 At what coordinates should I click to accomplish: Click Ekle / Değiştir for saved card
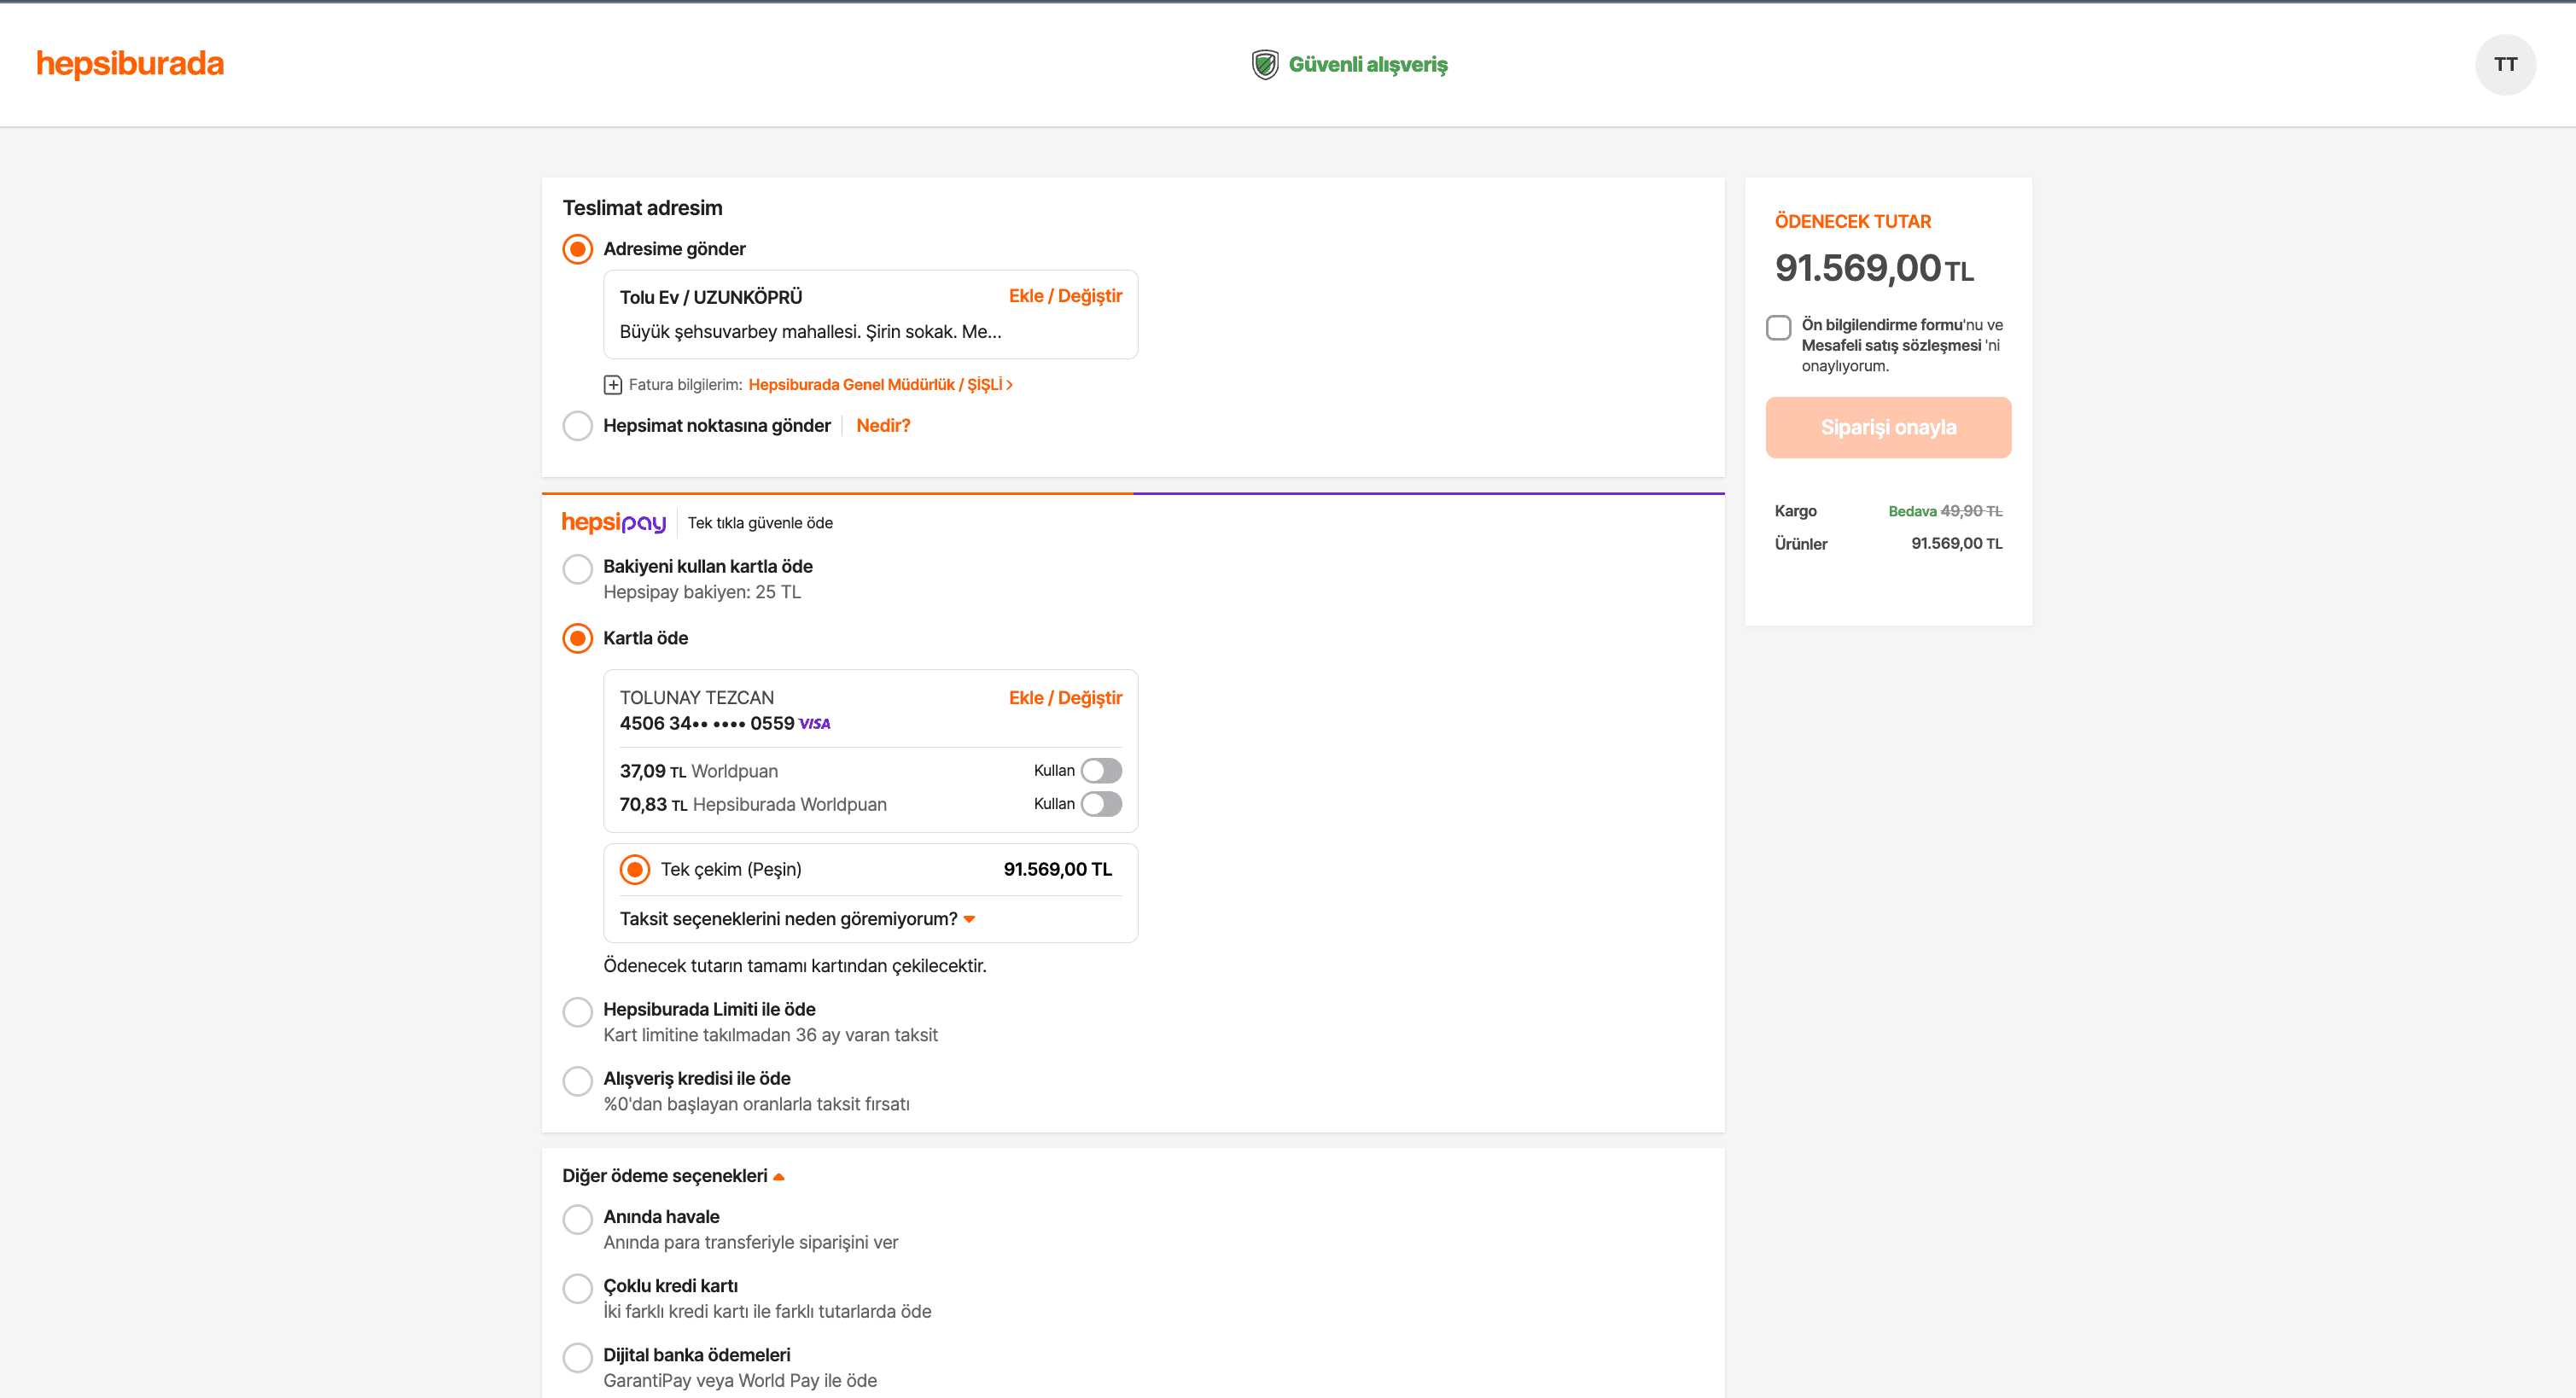pyautogui.click(x=1064, y=698)
